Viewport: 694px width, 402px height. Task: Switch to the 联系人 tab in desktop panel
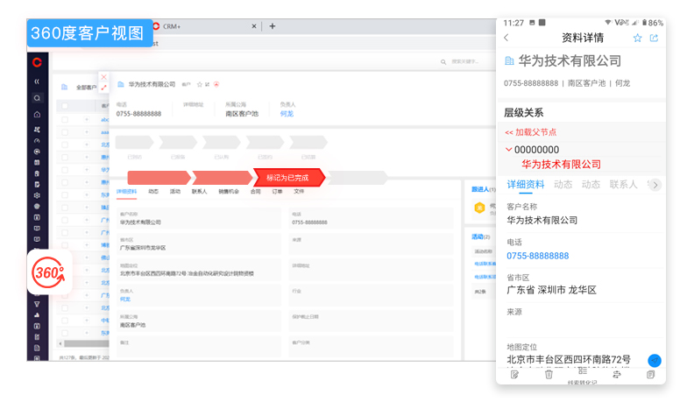pyautogui.click(x=200, y=191)
